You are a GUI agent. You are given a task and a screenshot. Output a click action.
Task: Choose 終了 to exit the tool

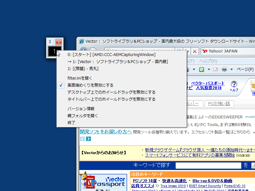(x=121, y=123)
